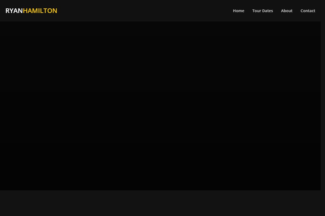Select the About navigation link
325x216 pixels.
click(x=287, y=11)
